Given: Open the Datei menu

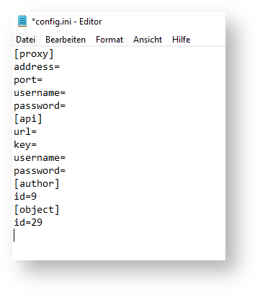Looking at the screenshot, I should tap(25, 40).
